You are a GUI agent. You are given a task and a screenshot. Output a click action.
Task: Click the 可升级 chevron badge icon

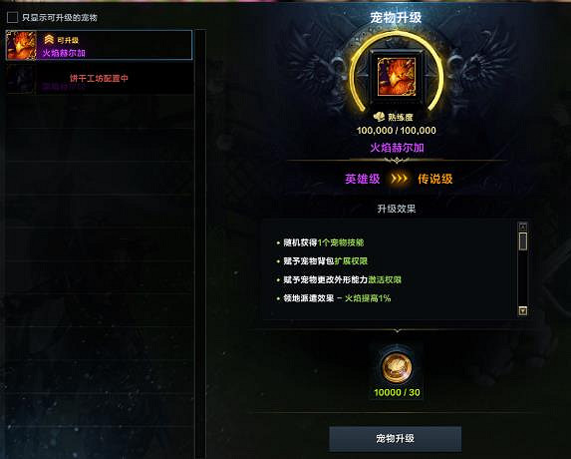click(49, 39)
